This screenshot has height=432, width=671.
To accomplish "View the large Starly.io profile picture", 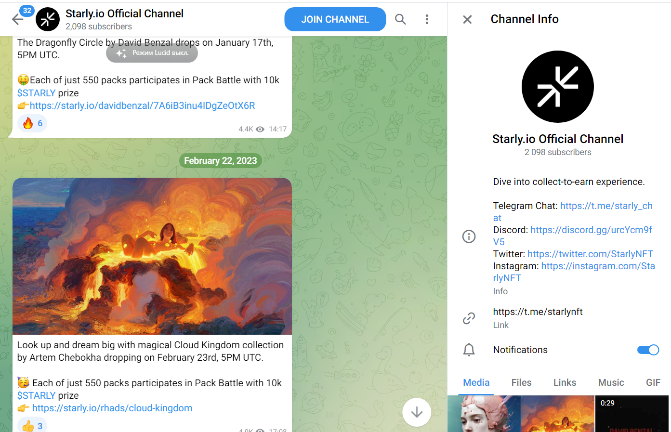I will (558, 87).
